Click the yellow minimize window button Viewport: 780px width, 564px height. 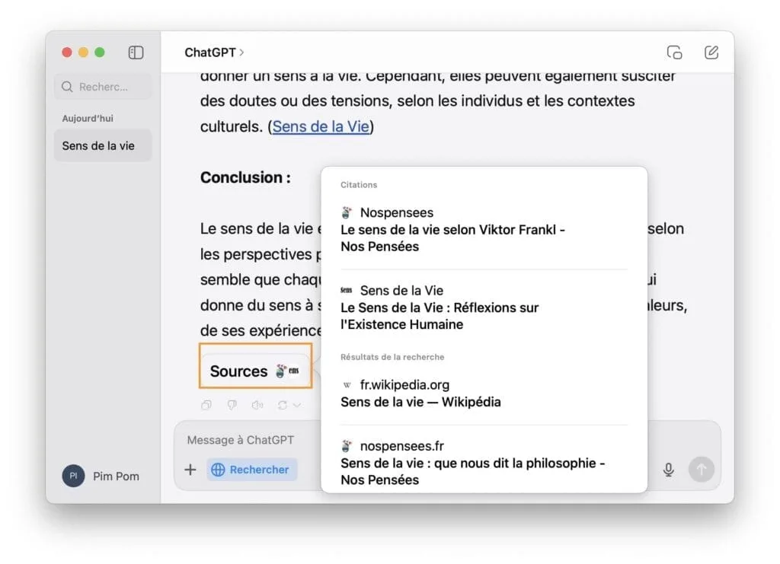point(84,53)
